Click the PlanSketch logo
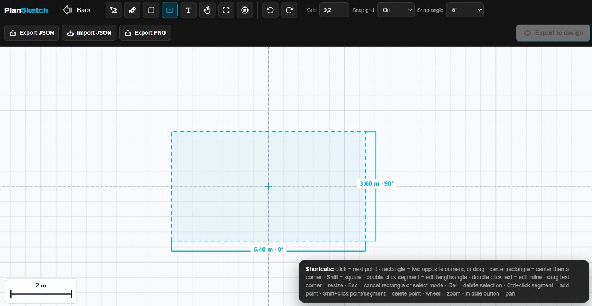The image size is (592, 306). click(x=26, y=10)
